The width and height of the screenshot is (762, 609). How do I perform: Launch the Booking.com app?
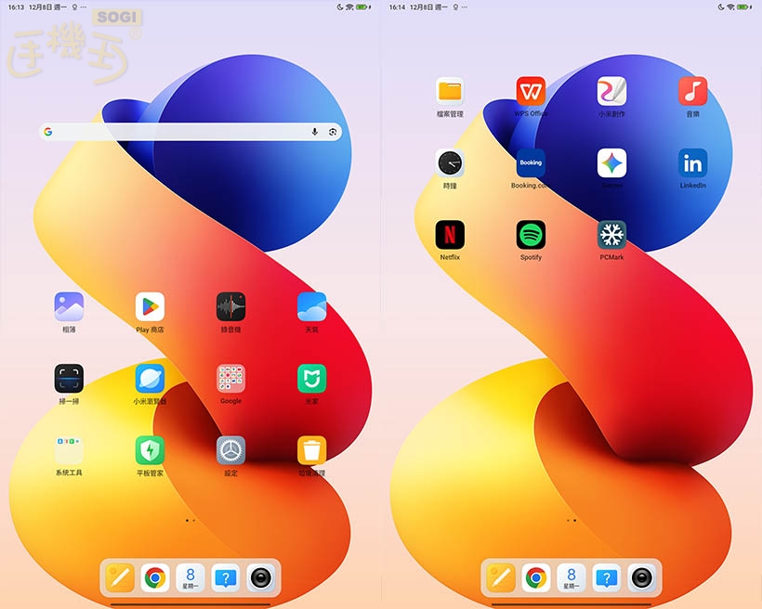click(x=531, y=161)
